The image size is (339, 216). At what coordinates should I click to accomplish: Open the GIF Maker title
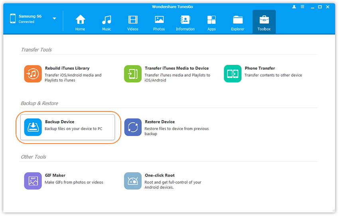pyautogui.click(x=55, y=175)
